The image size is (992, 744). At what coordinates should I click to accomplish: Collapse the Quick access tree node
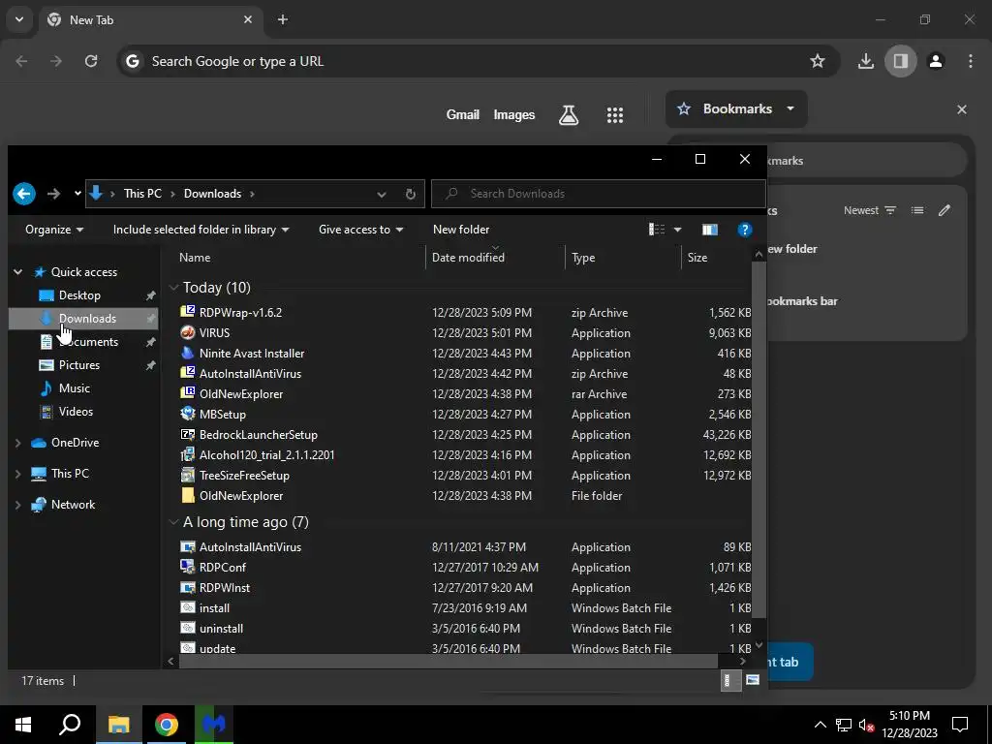[x=17, y=272]
